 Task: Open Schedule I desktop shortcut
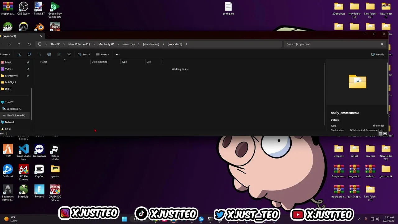click(24, 191)
